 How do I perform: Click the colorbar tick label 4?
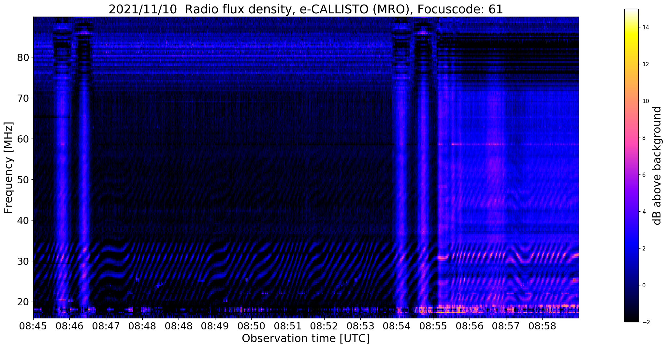644,212
